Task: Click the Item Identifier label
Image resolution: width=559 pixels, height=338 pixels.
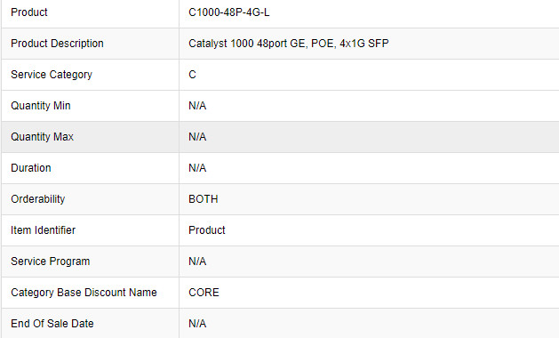Action: click(44, 229)
